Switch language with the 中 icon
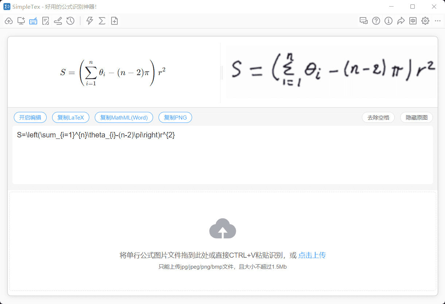This screenshot has height=304, width=445. pos(413,21)
